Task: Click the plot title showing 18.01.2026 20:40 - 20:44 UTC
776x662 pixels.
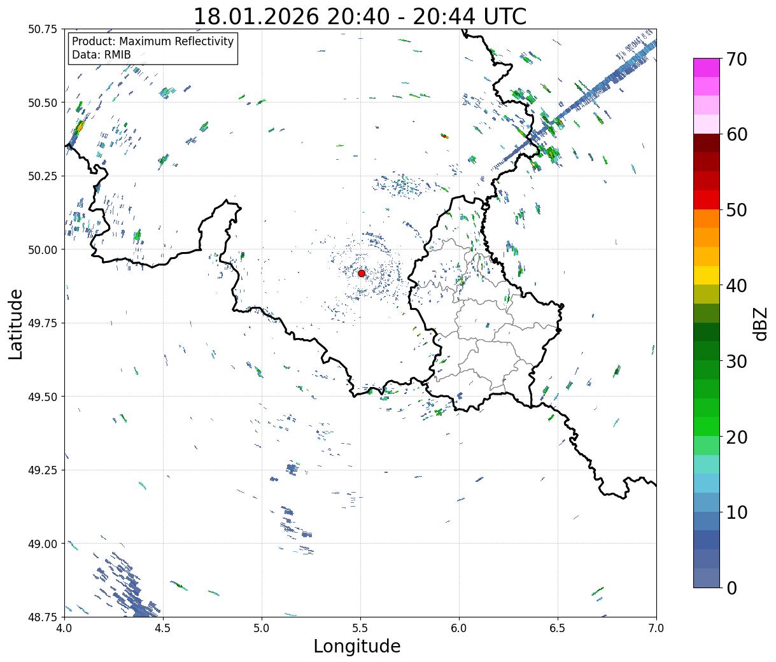Action: pos(360,16)
